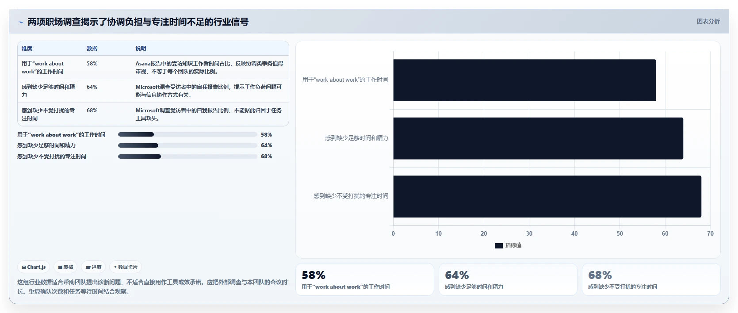Click the 说明 table column header
Image resolution: width=738 pixels, height=313 pixels.
click(x=141, y=49)
